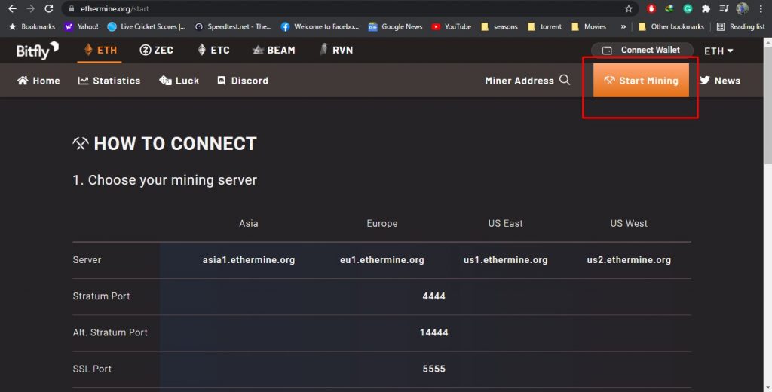Open the Live Cricket Scores bookmark

147,26
